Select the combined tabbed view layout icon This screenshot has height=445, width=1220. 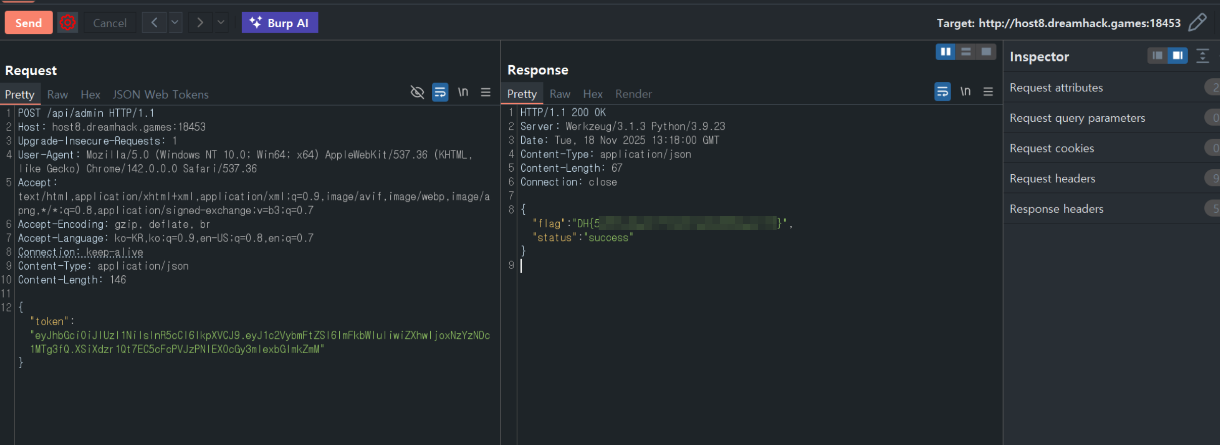986,52
